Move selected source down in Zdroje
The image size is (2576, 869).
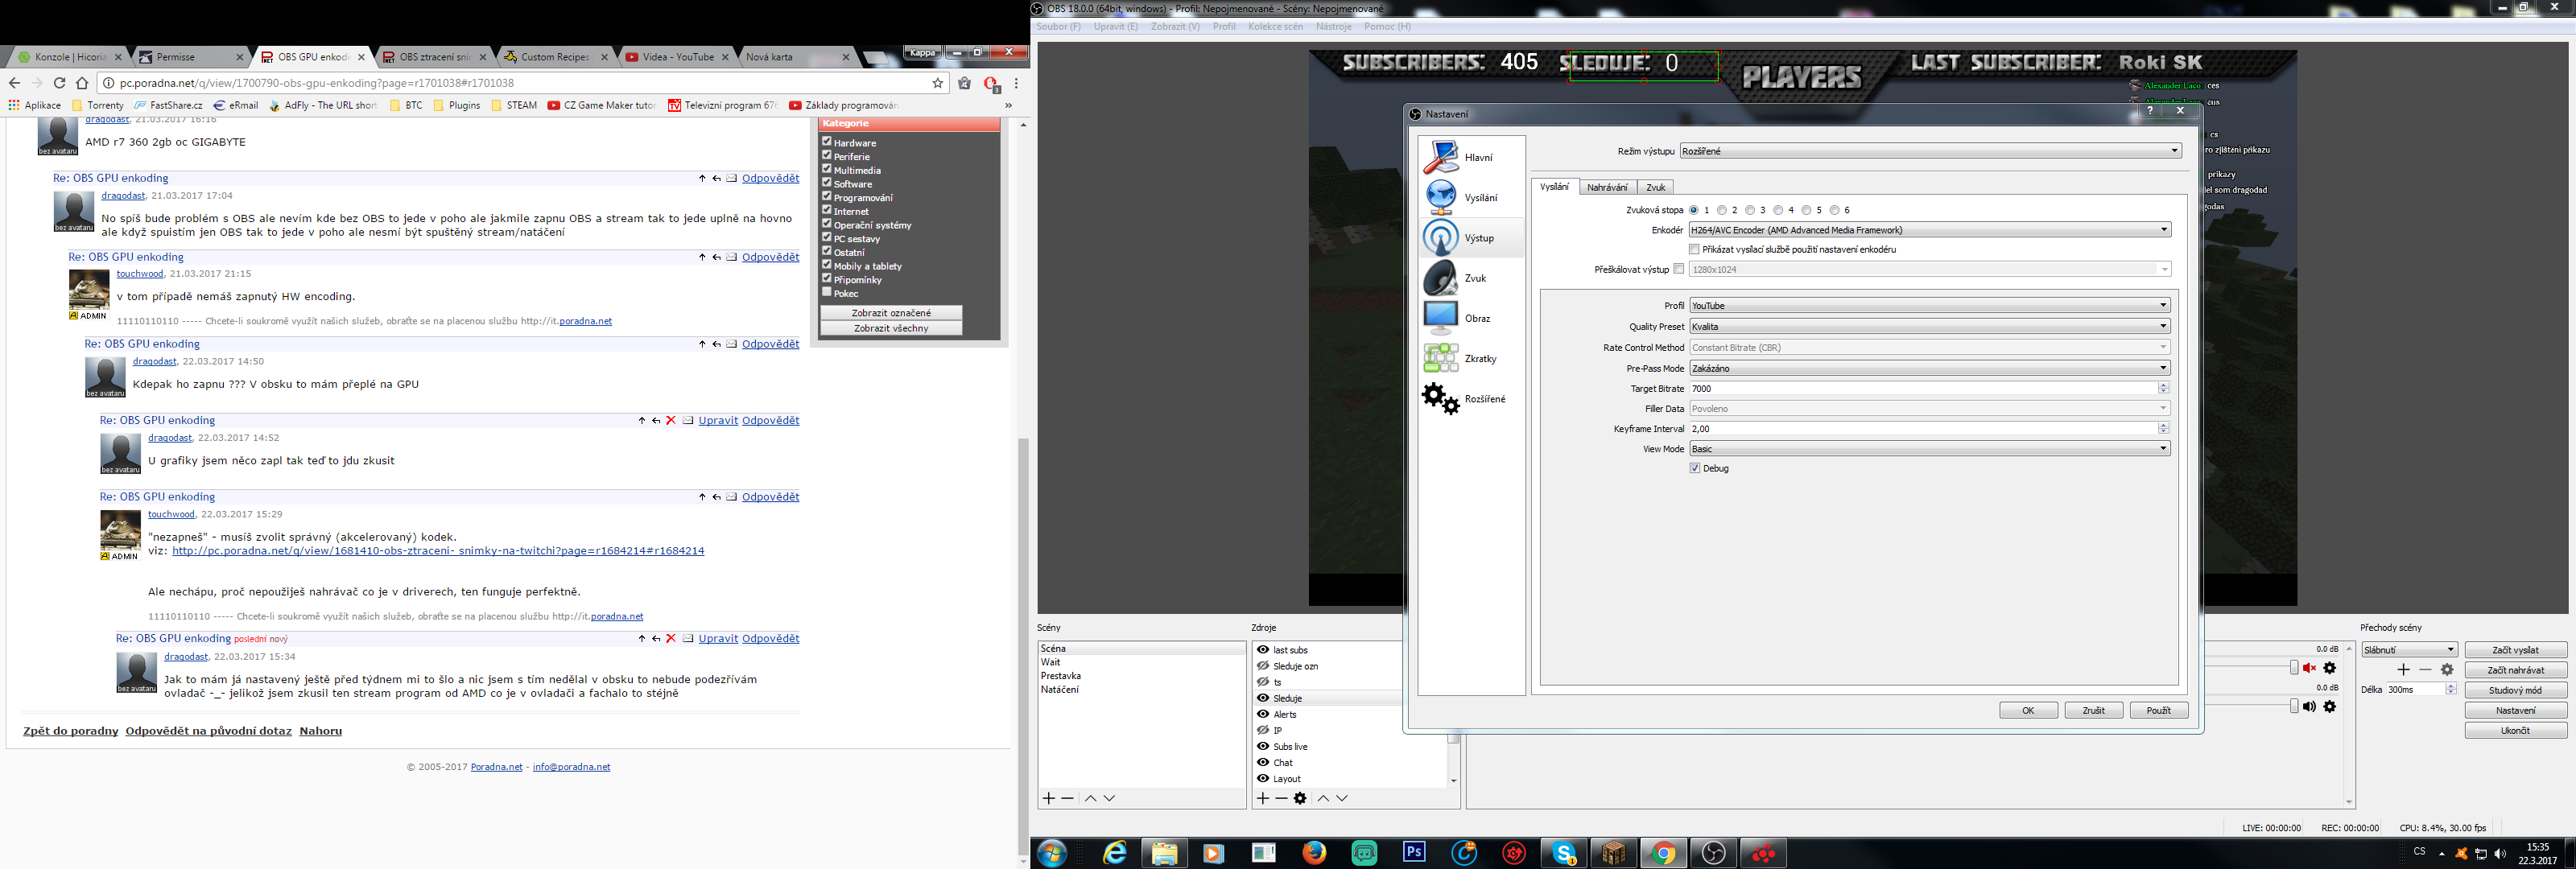click(x=1342, y=798)
